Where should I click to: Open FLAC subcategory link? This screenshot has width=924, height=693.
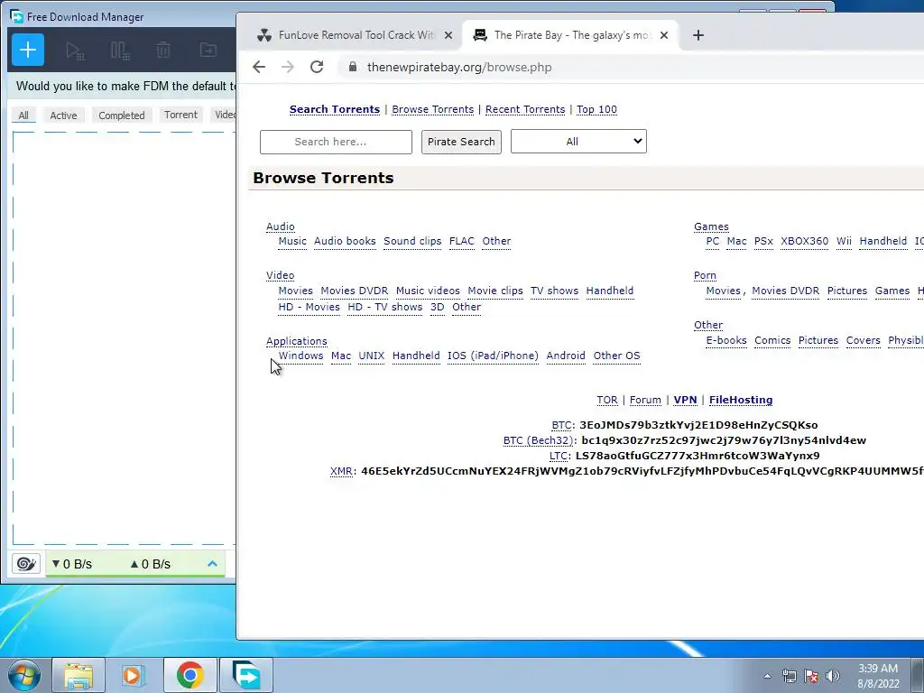coord(461,241)
